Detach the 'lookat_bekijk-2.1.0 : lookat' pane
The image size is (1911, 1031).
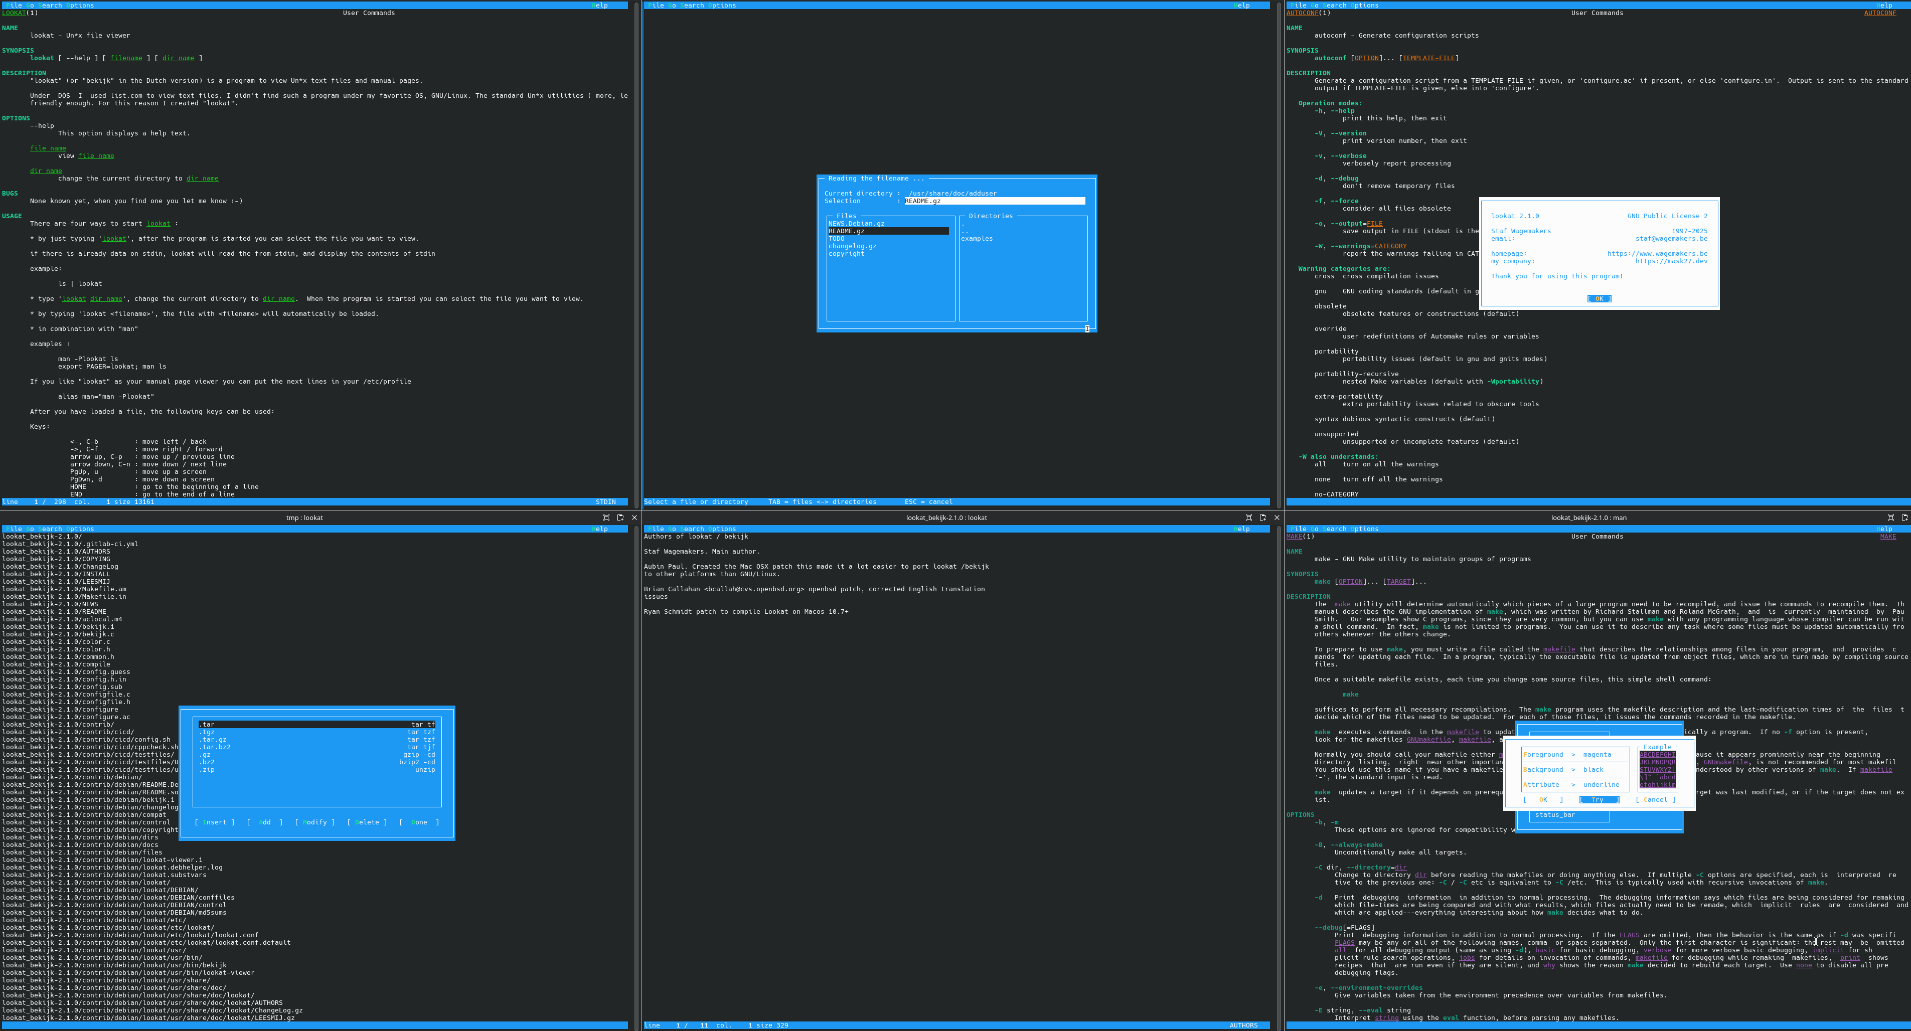[1262, 518]
